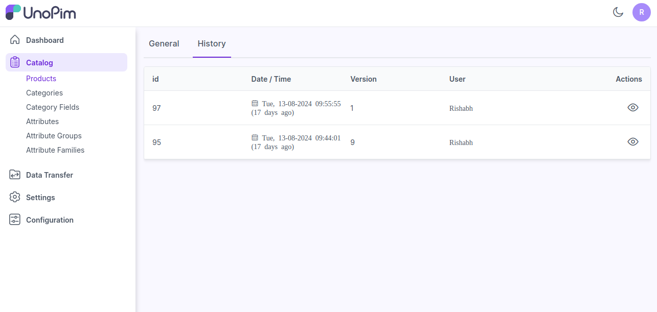Image resolution: width=657 pixels, height=312 pixels.
Task: Click the Configuration sliders icon
Action: coord(15,220)
